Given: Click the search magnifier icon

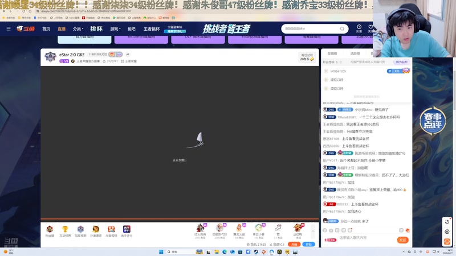Looking at the screenshot, I should pyautogui.click(x=342, y=29).
